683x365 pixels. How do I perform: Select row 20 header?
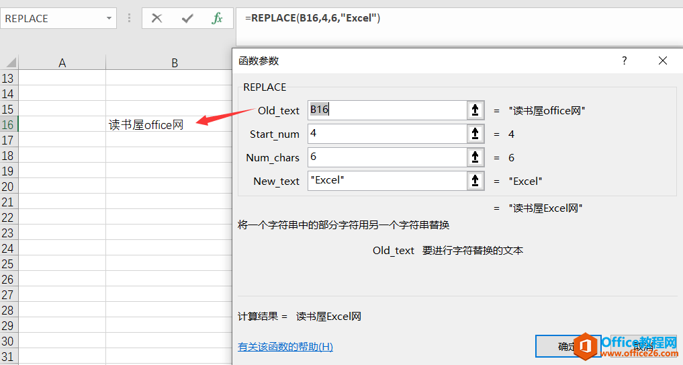tap(9, 186)
